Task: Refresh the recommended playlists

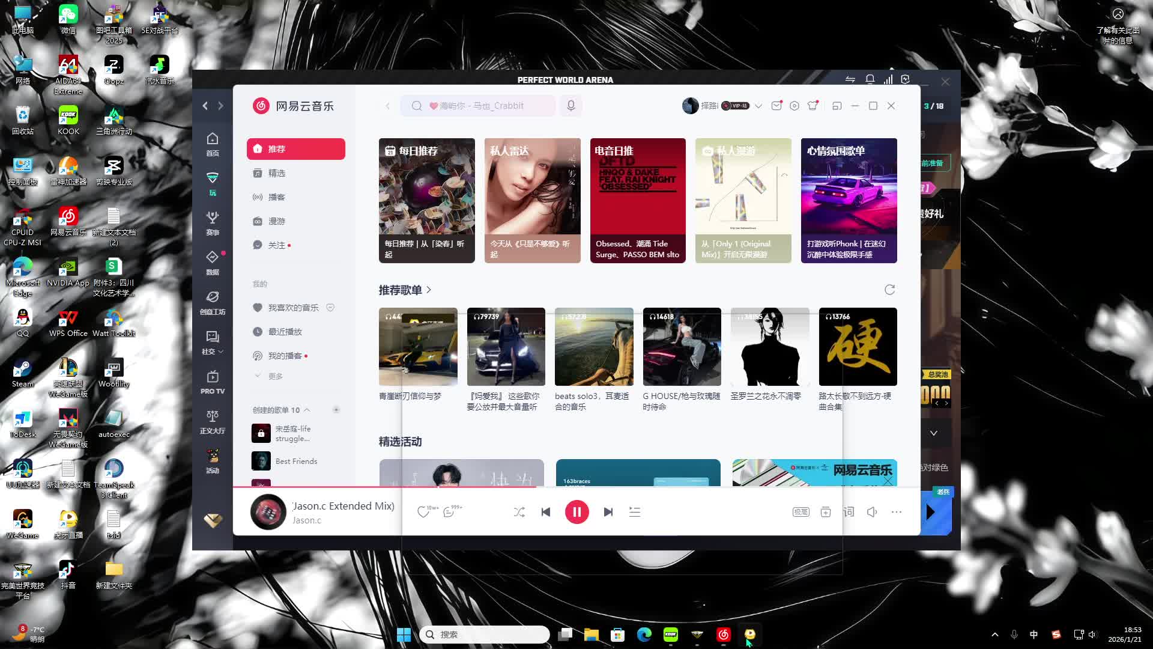Action: pyautogui.click(x=889, y=290)
